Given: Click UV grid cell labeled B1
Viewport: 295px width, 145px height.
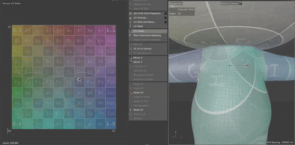Looking at the screenshot, I should click(17, 41).
